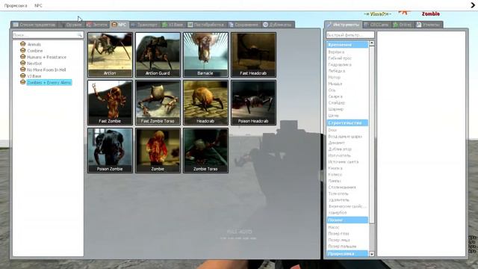
Task: Spawn the Fast Zombie NPC
Action: point(110,102)
